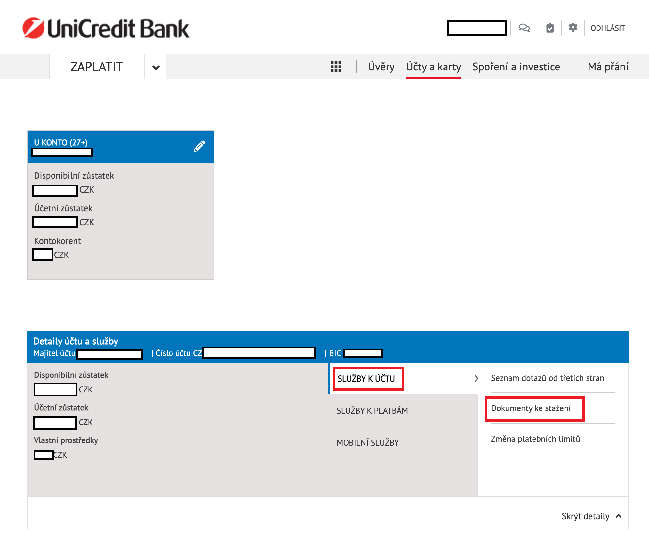The image size is (649, 541).
Task: Edit the U KONTO account name with pencil
Action: point(199,146)
